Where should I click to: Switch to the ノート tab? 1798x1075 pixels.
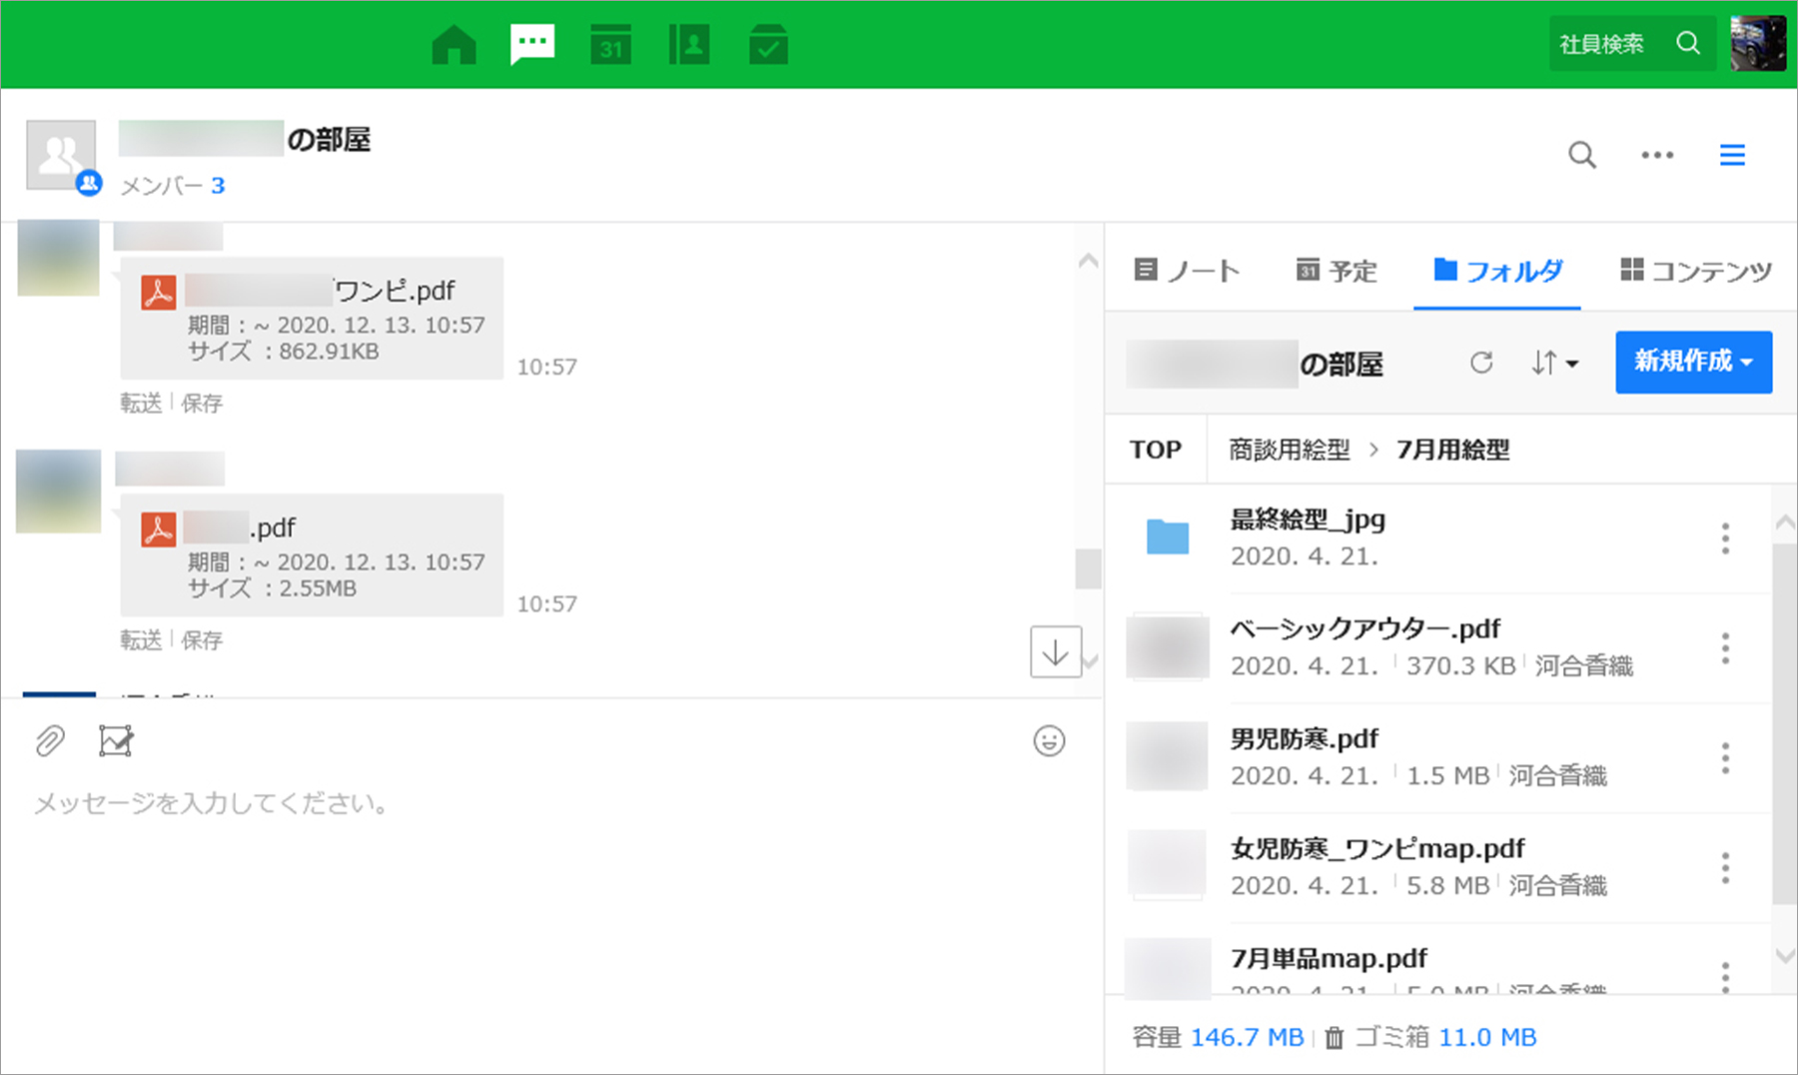(x=1188, y=271)
